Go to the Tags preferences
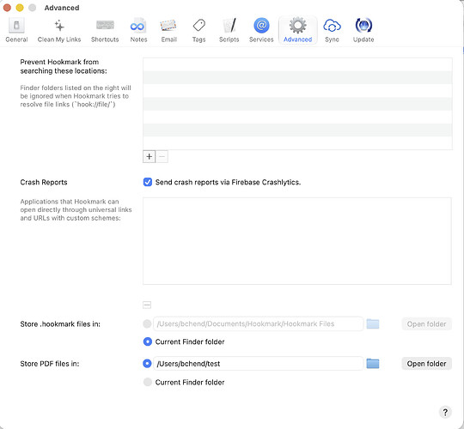Screen dimensions: 464x429 [x=198, y=30]
